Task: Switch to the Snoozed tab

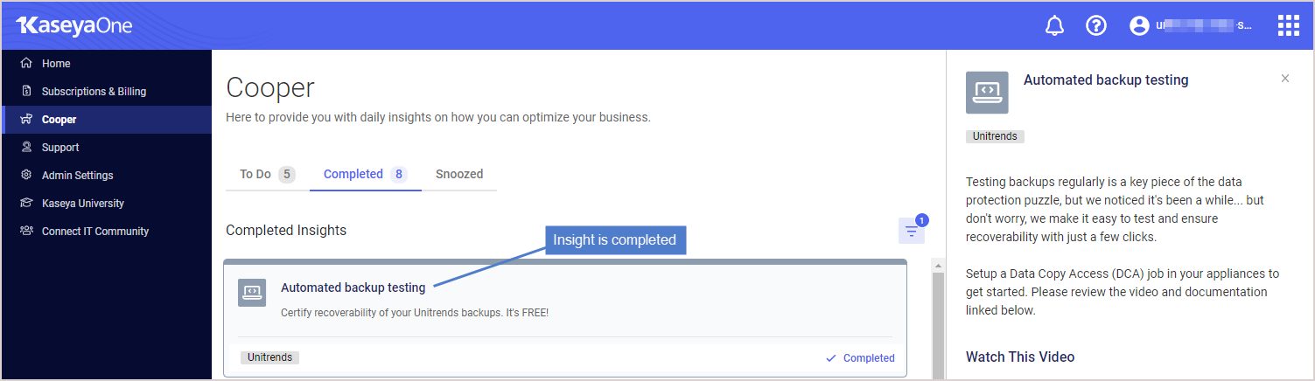Action: [459, 174]
